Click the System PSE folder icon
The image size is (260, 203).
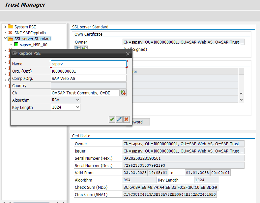11,27
